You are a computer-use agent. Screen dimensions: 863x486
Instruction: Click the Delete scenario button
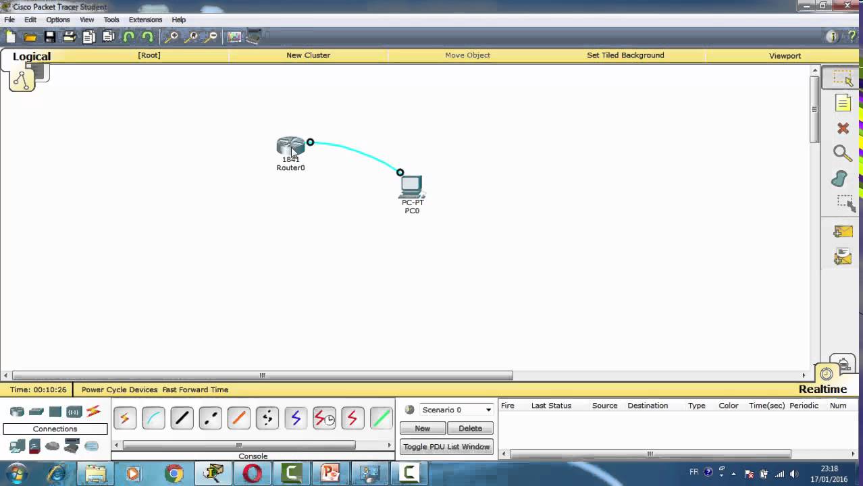tap(471, 429)
